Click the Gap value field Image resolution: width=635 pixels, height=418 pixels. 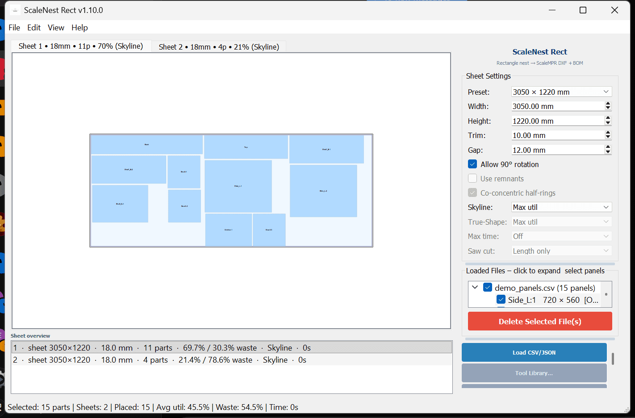(558, 150)
